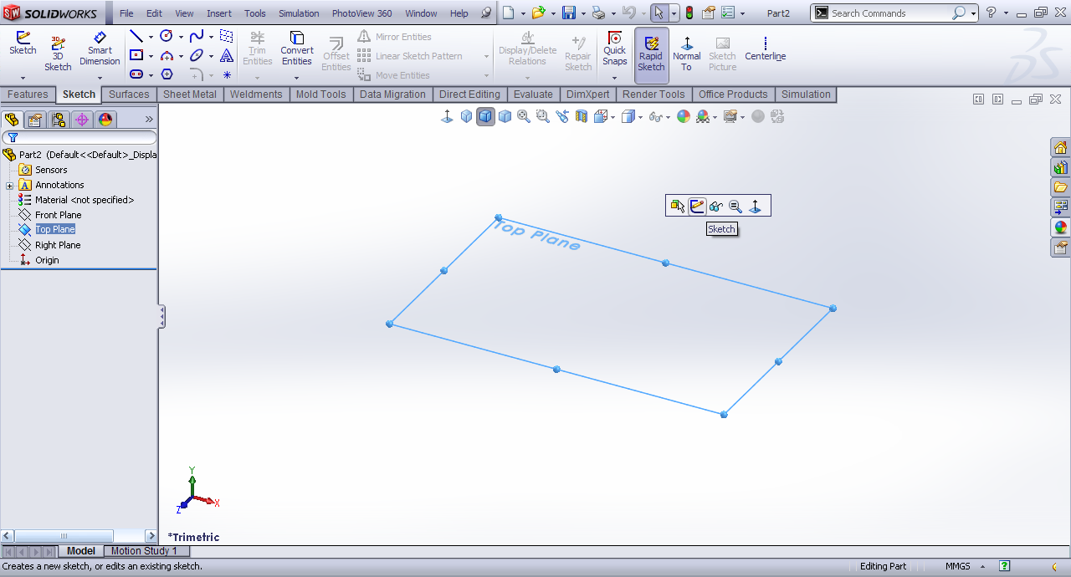Switch to the Sheet Metal tab
Screen dimensions: 1071x577
189,94
